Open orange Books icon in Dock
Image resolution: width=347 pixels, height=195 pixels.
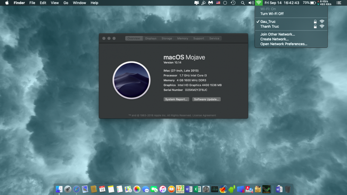click(171, 189)
